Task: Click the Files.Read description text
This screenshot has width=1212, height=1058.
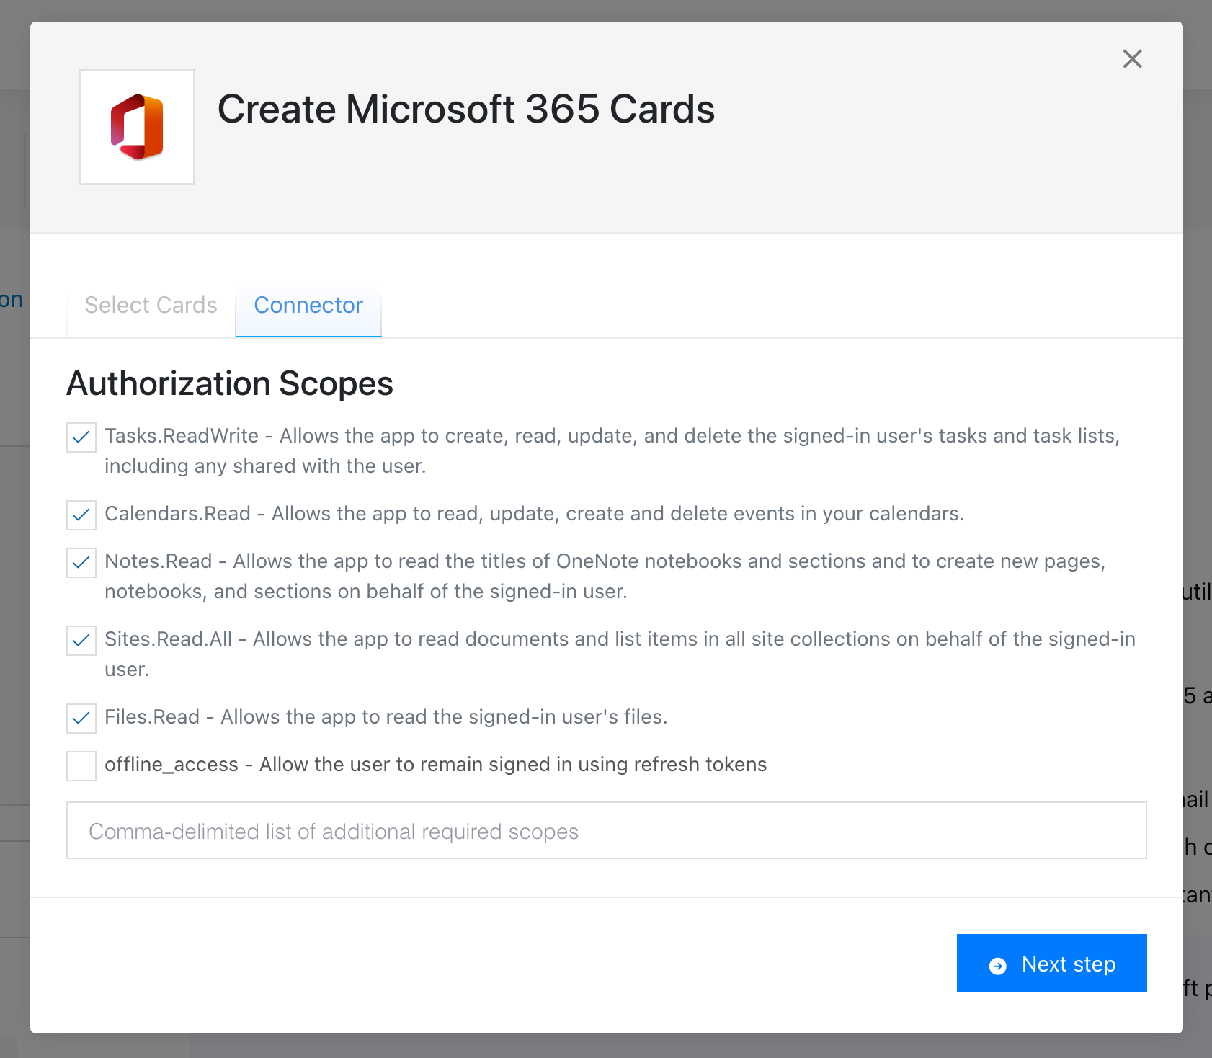Action: [386, 716]
